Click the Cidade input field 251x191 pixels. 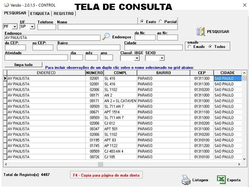153,47
